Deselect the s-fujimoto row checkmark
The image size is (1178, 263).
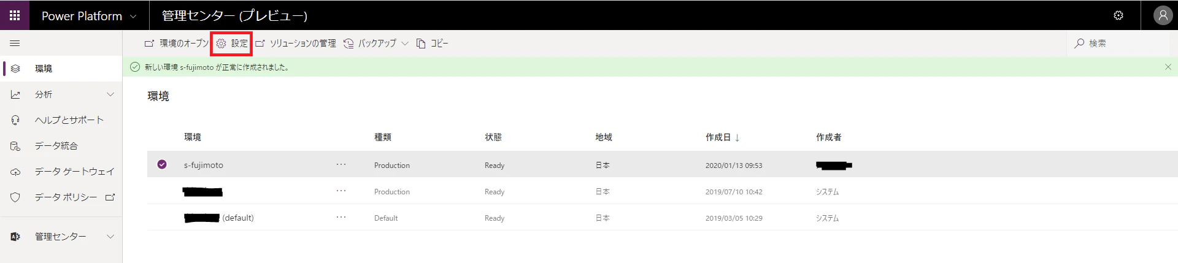pyautogui.click(x=162, y=164)
